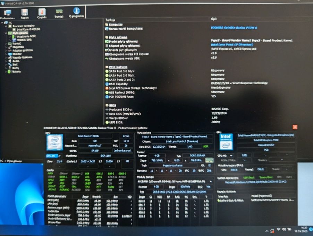Image resolution: width=313 pixels, height=236 pixels.
Task: Expand the Adapter graficzny tree node
Action: [x=6, y=51]
